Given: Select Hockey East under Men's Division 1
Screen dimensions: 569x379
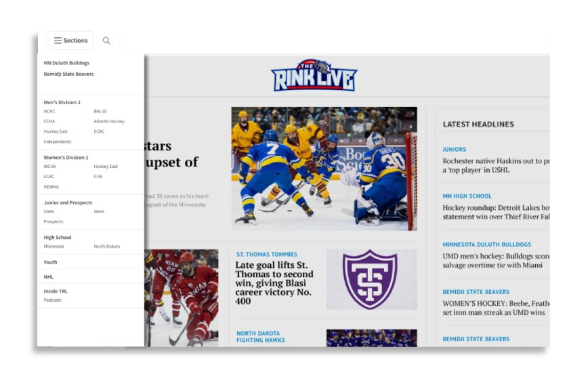Looking at the screenshot, I should (56, 131).
